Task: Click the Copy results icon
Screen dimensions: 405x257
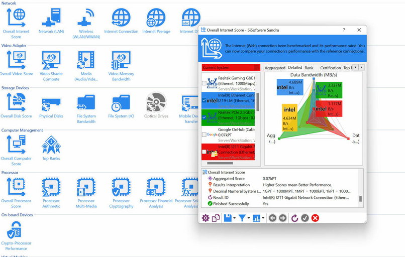Action: point(216,218)
